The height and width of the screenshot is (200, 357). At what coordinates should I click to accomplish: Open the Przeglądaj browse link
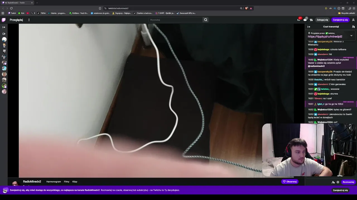pos(16,20)
